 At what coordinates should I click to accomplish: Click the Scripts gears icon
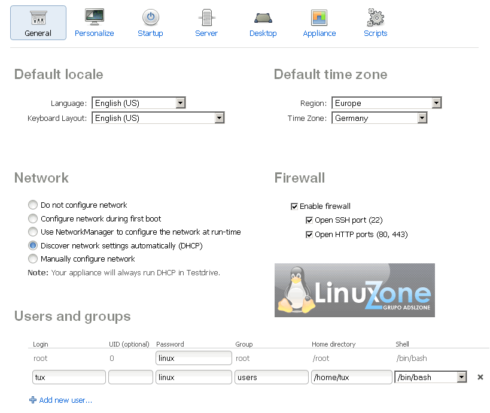coord(375,17)
